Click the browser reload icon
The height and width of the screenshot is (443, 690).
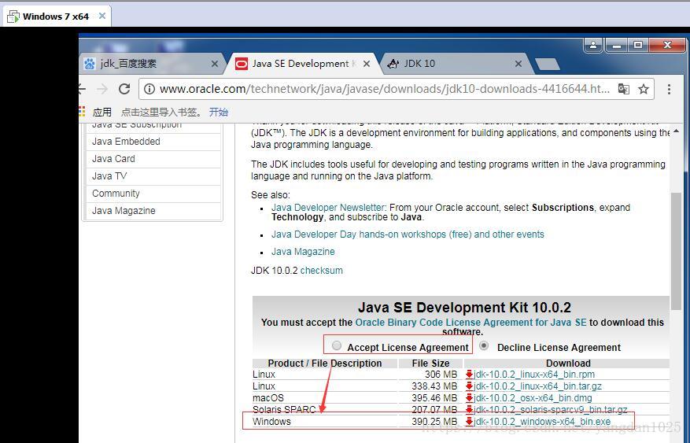coord(124,89)
